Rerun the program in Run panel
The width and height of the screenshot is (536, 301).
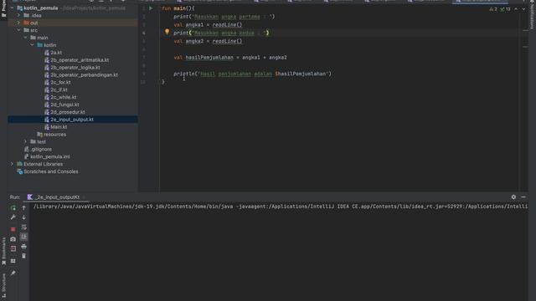point(13,208)
